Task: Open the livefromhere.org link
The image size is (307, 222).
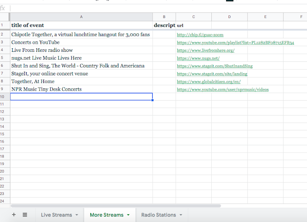Action: [x=205, y=51]
